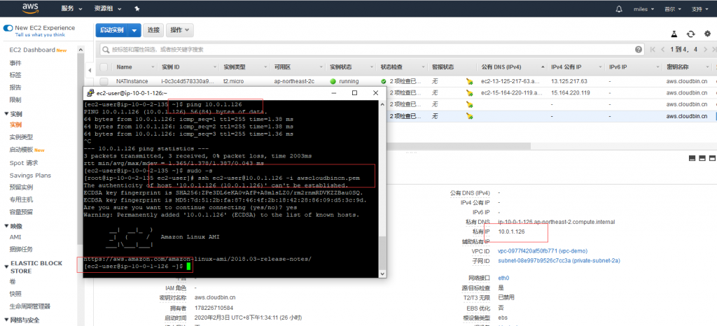Click the 13.125.217.63 public IP cell
This screenshot has height=326, width=717.
[569, 81]
